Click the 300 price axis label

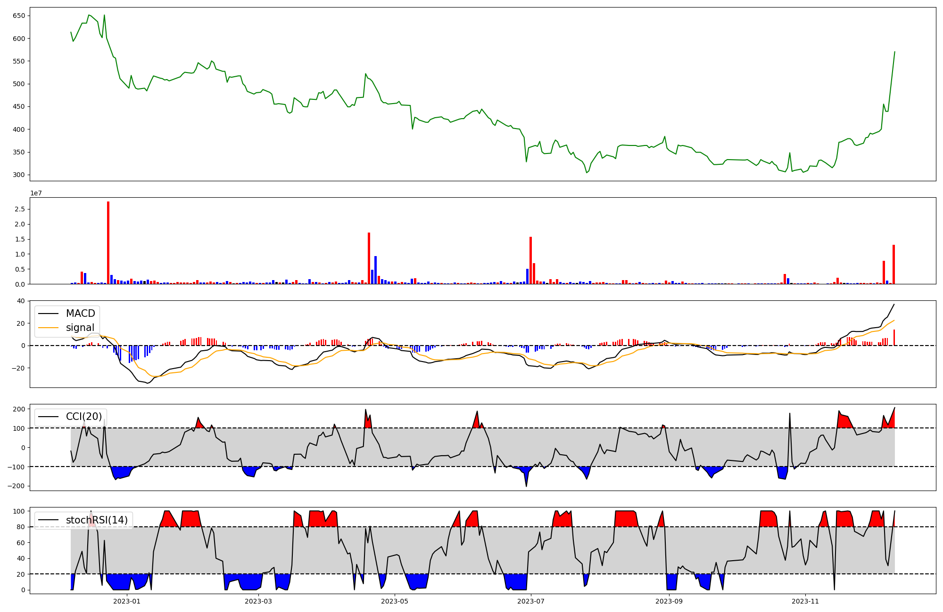19,175
